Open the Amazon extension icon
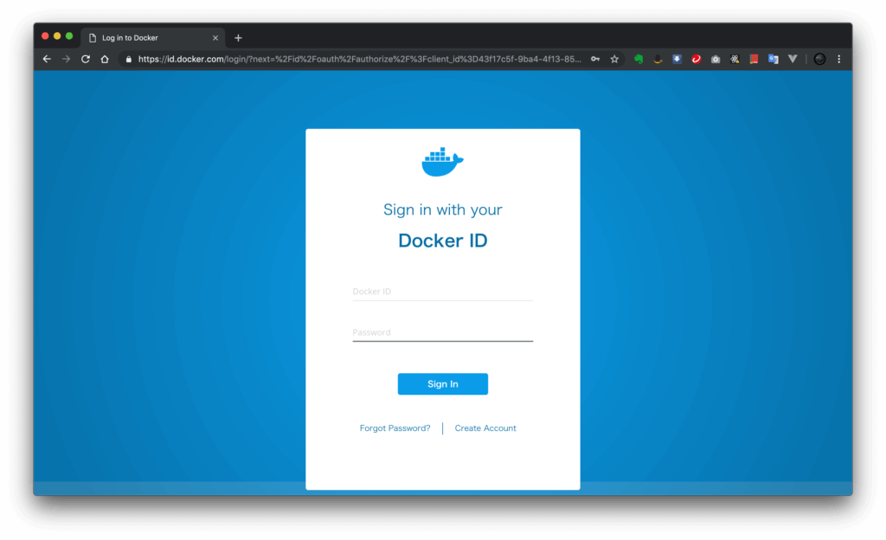 coord(658,59)
